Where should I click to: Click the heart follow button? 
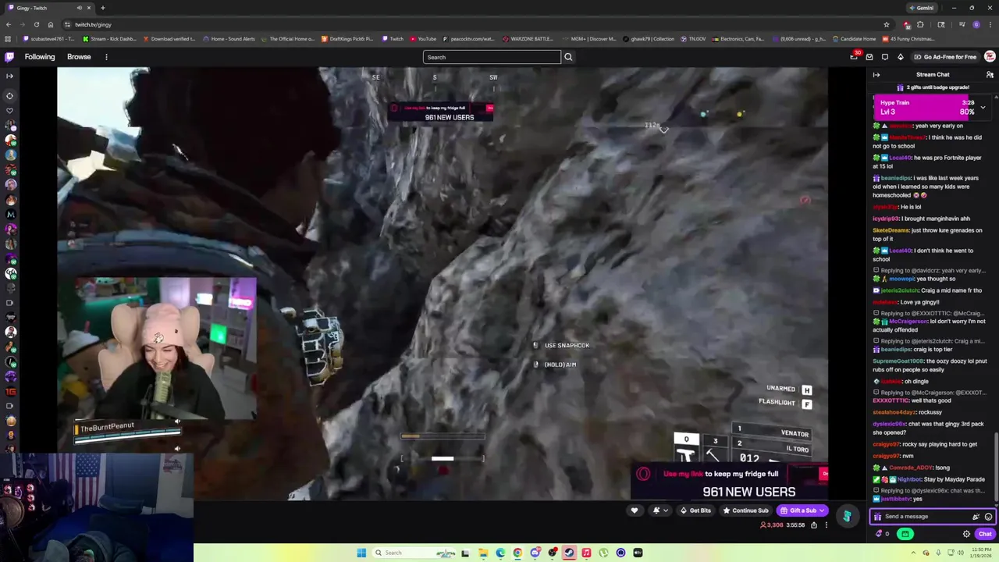point(634,510)
